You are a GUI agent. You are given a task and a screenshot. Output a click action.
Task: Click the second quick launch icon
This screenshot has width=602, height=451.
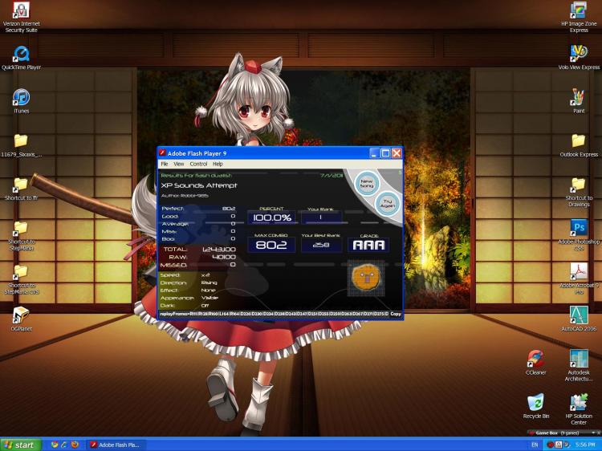[64, 445]
